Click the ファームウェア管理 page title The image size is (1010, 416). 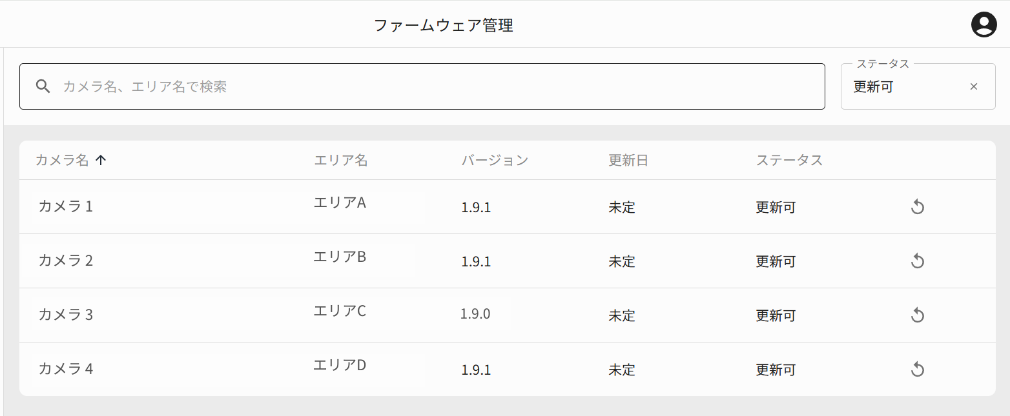pyautogui.click(x=444, y=26)
